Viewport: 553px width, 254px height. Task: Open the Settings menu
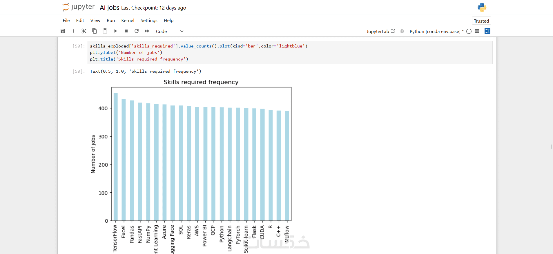tap(149, 20)
